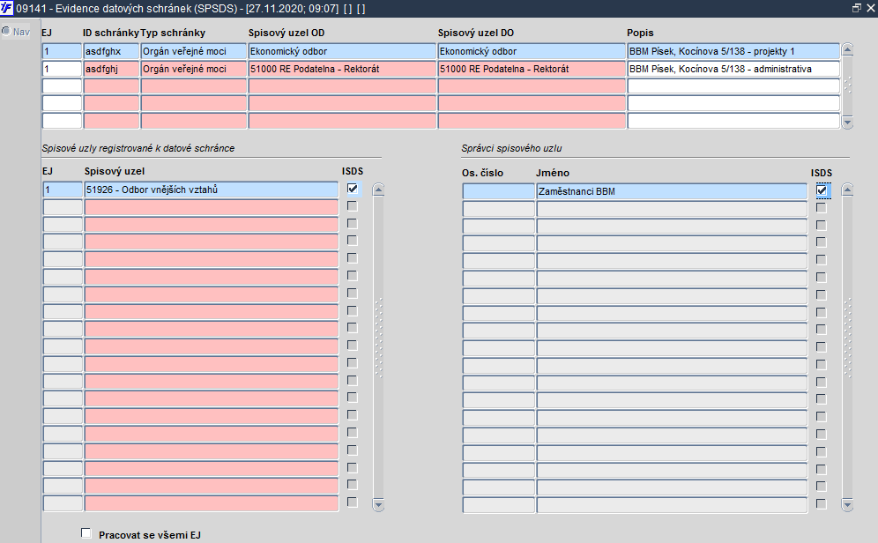
Task: Click the restore window icon in title bar
Action: coord(856,8)
